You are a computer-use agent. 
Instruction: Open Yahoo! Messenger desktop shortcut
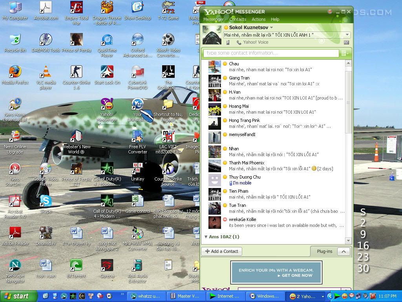click(x=107, y=110)
